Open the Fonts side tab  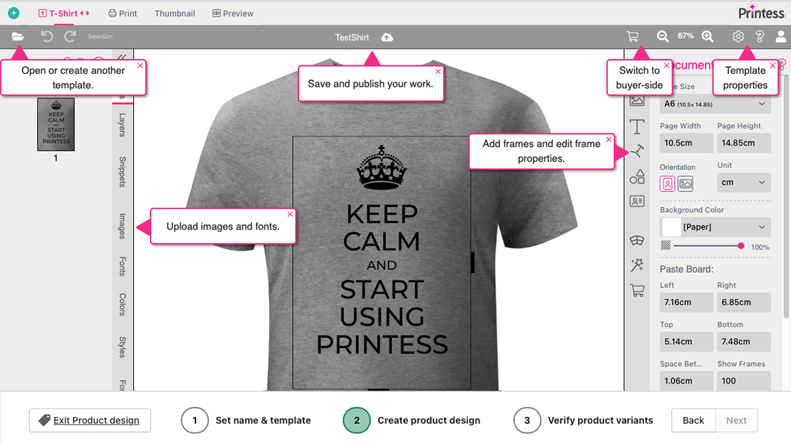(x=122, y=266)
